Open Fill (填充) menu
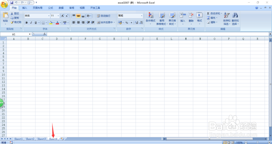 tap(212, 18)
